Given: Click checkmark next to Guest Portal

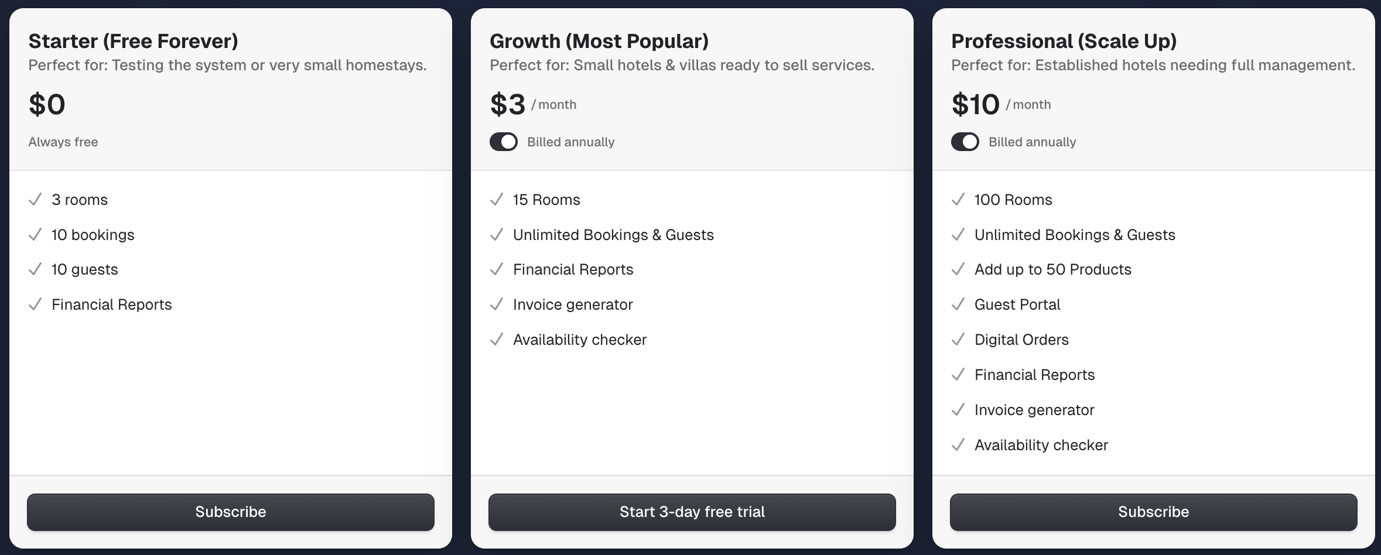Looking at the screenshot, I should pyautogui.click(x=958, y=304).
